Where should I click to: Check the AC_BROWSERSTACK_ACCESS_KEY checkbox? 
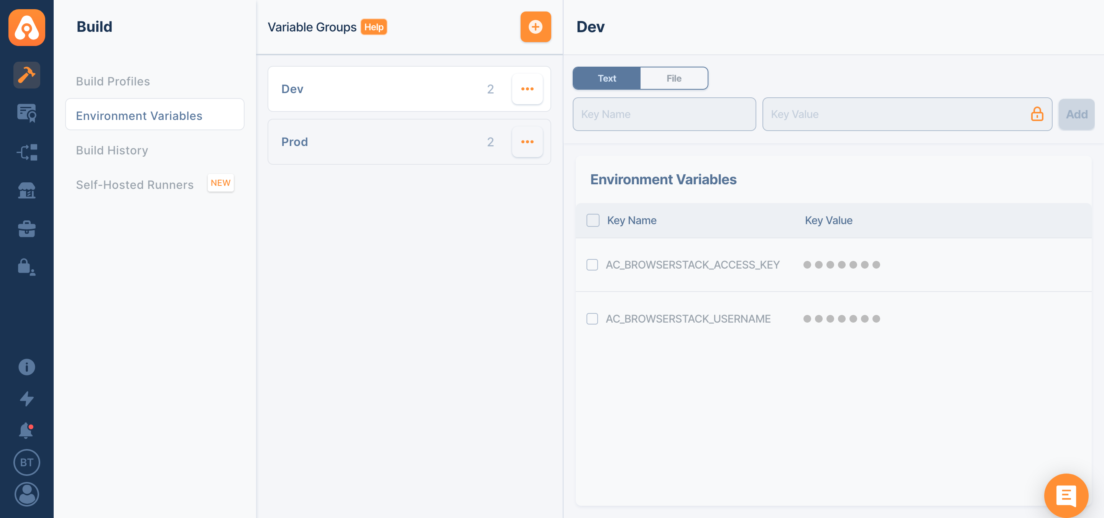[x=592, y=265]
